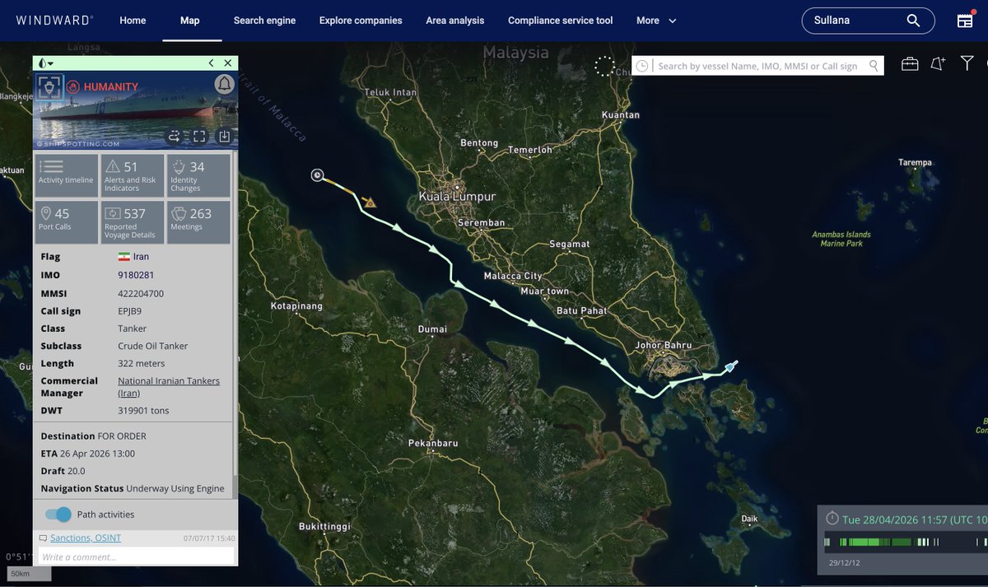The height and width of the screenshot is (587, 988).
Task: Open 537 Reported Voyage Details
Action: (x=132, y=222)
